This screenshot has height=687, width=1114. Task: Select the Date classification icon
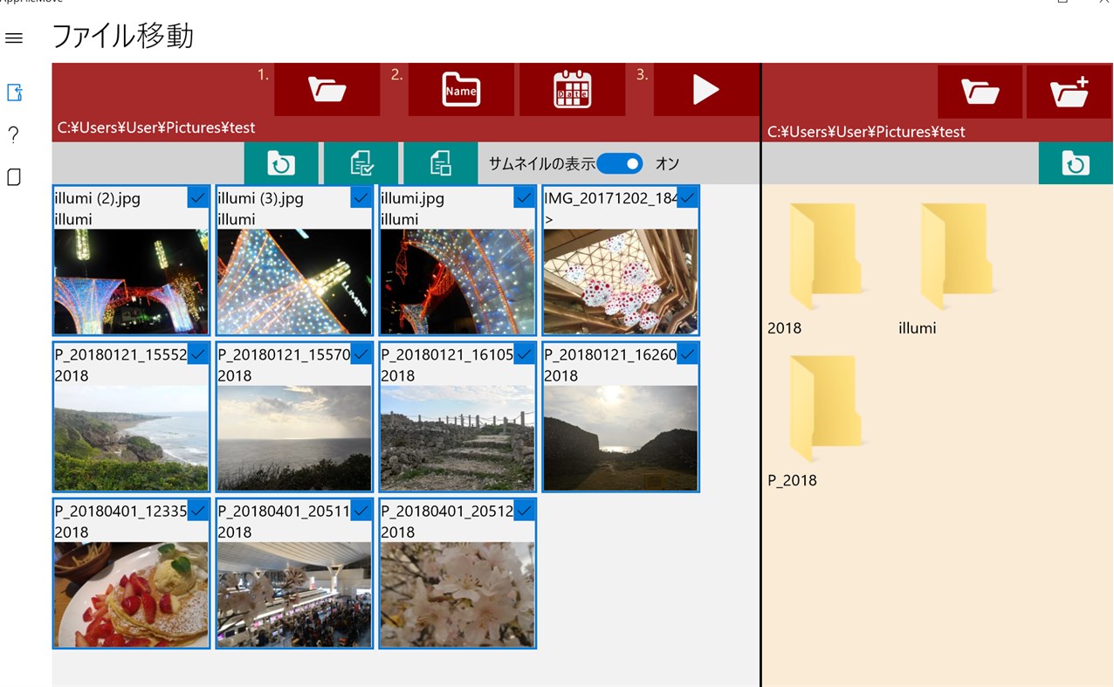tap(572, 88)
